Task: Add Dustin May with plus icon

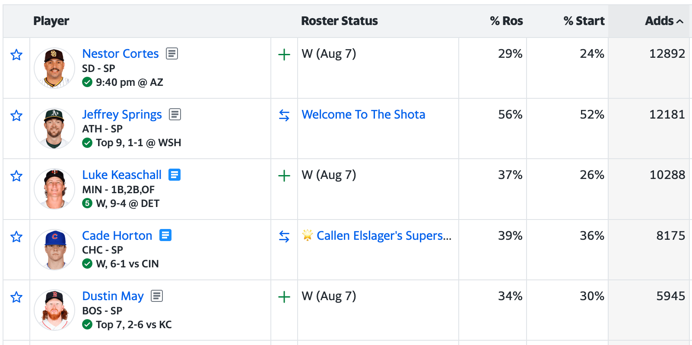Action: click(284, 297)
